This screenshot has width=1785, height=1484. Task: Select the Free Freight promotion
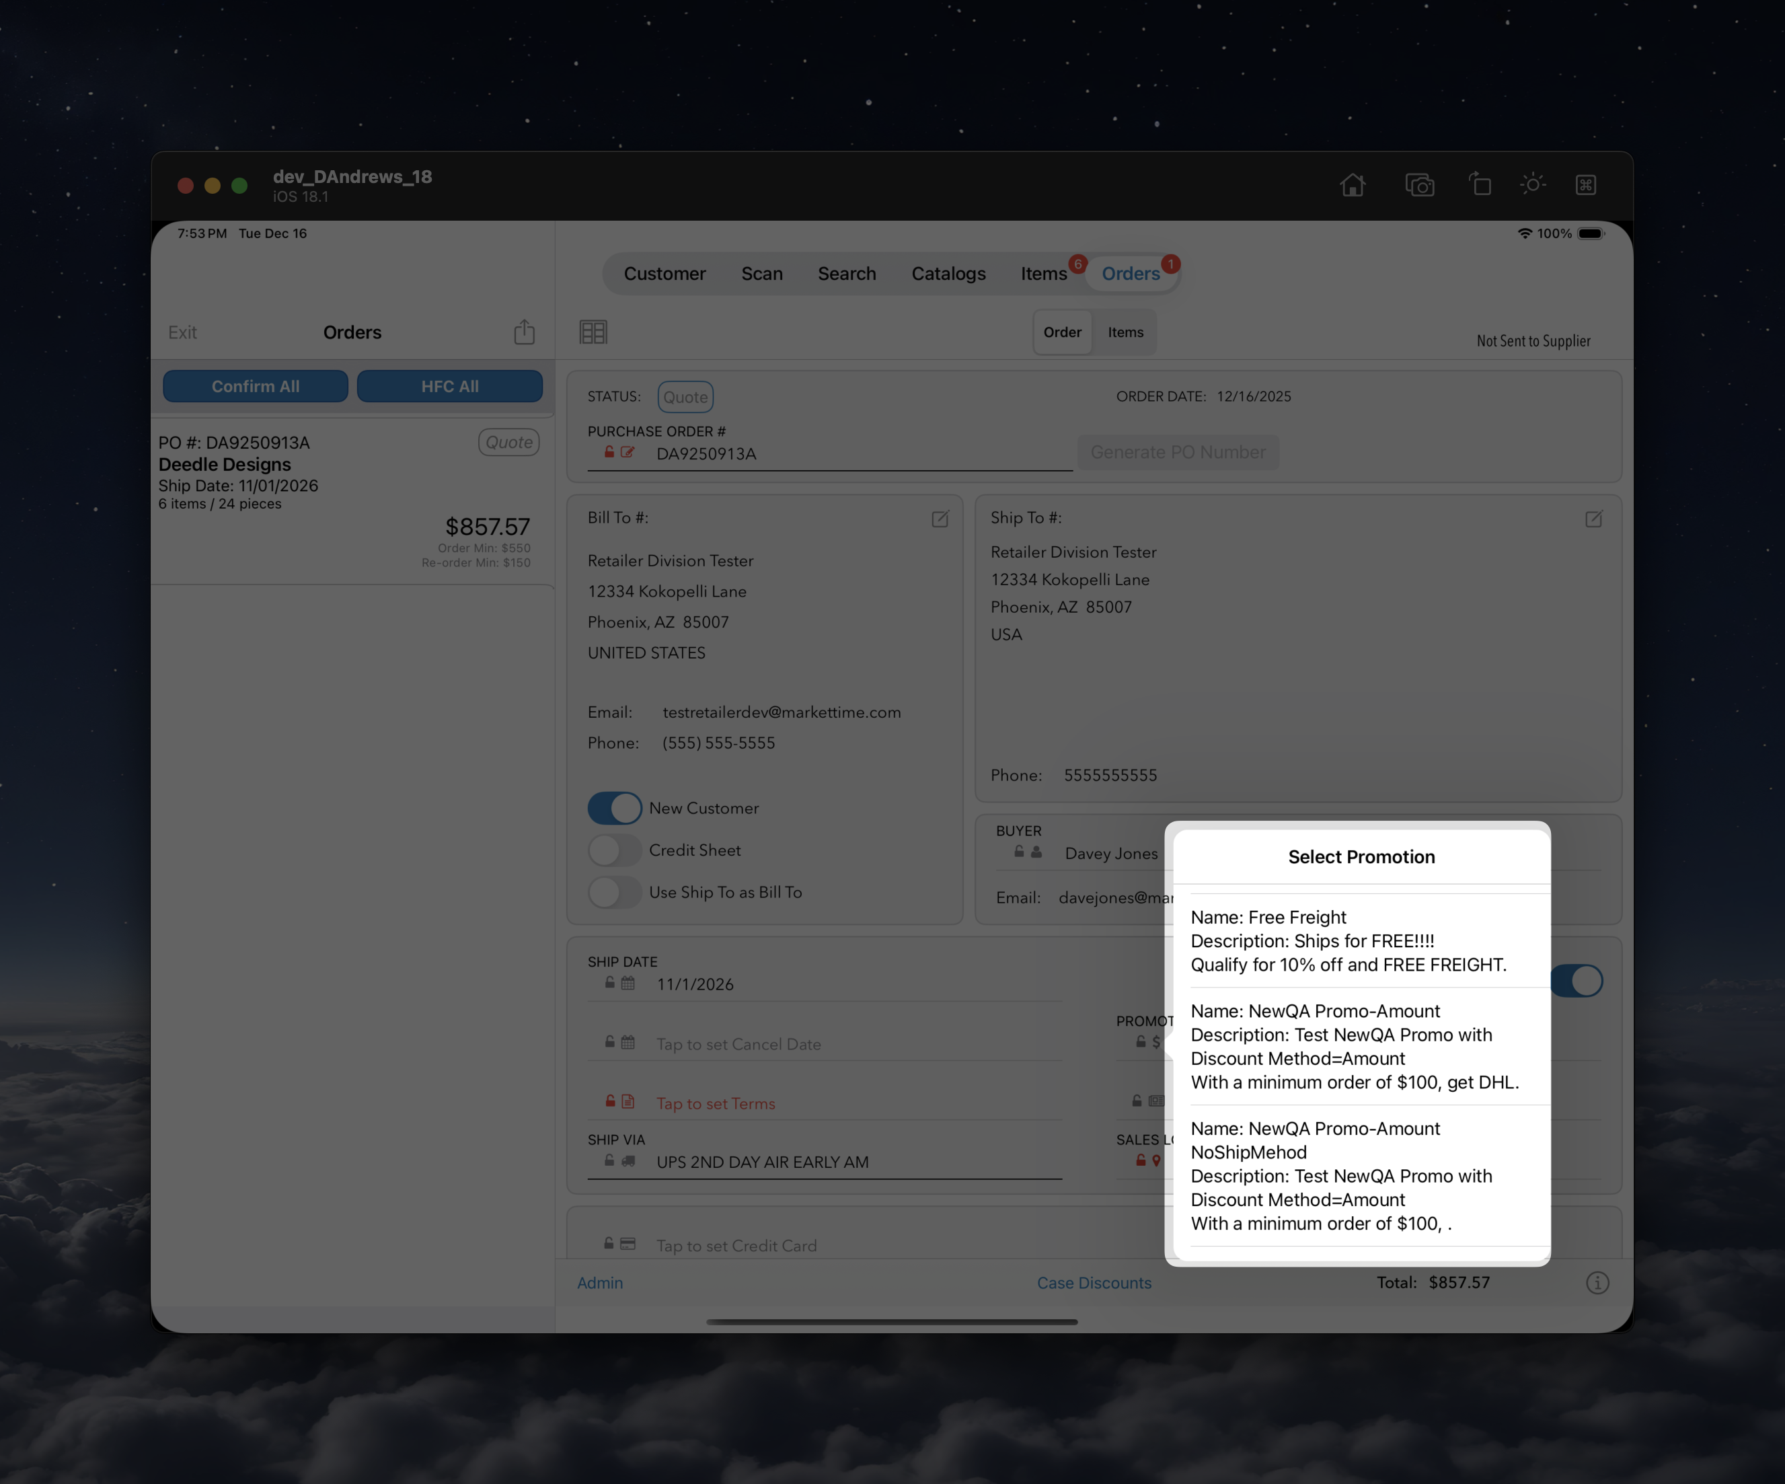click(x=1362, y=941)
